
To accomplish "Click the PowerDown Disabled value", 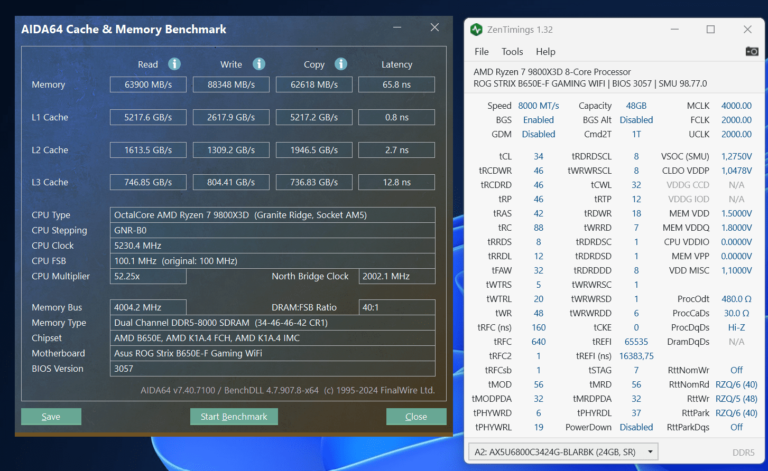I will click(636, 427).
